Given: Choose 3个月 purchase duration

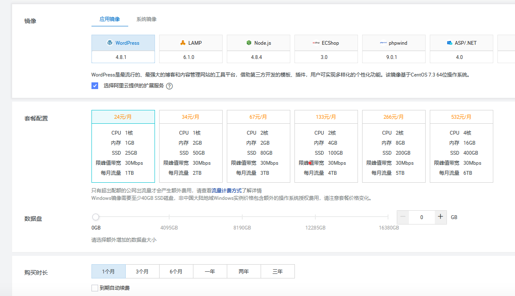Looking at the screenshot, I should coord(142,271).
